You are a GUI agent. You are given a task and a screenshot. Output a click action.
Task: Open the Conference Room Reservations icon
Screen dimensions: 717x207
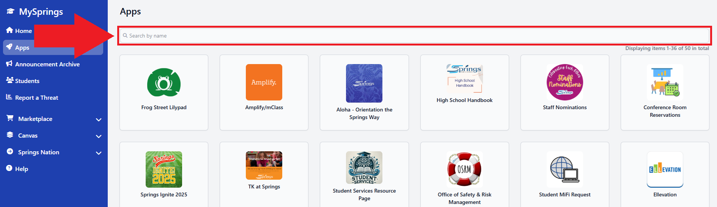coord(665,82)
